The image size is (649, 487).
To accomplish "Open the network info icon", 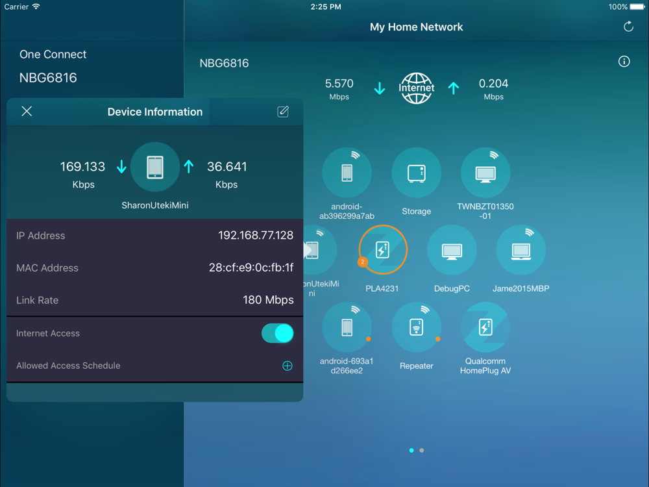I will click(624, 62).
